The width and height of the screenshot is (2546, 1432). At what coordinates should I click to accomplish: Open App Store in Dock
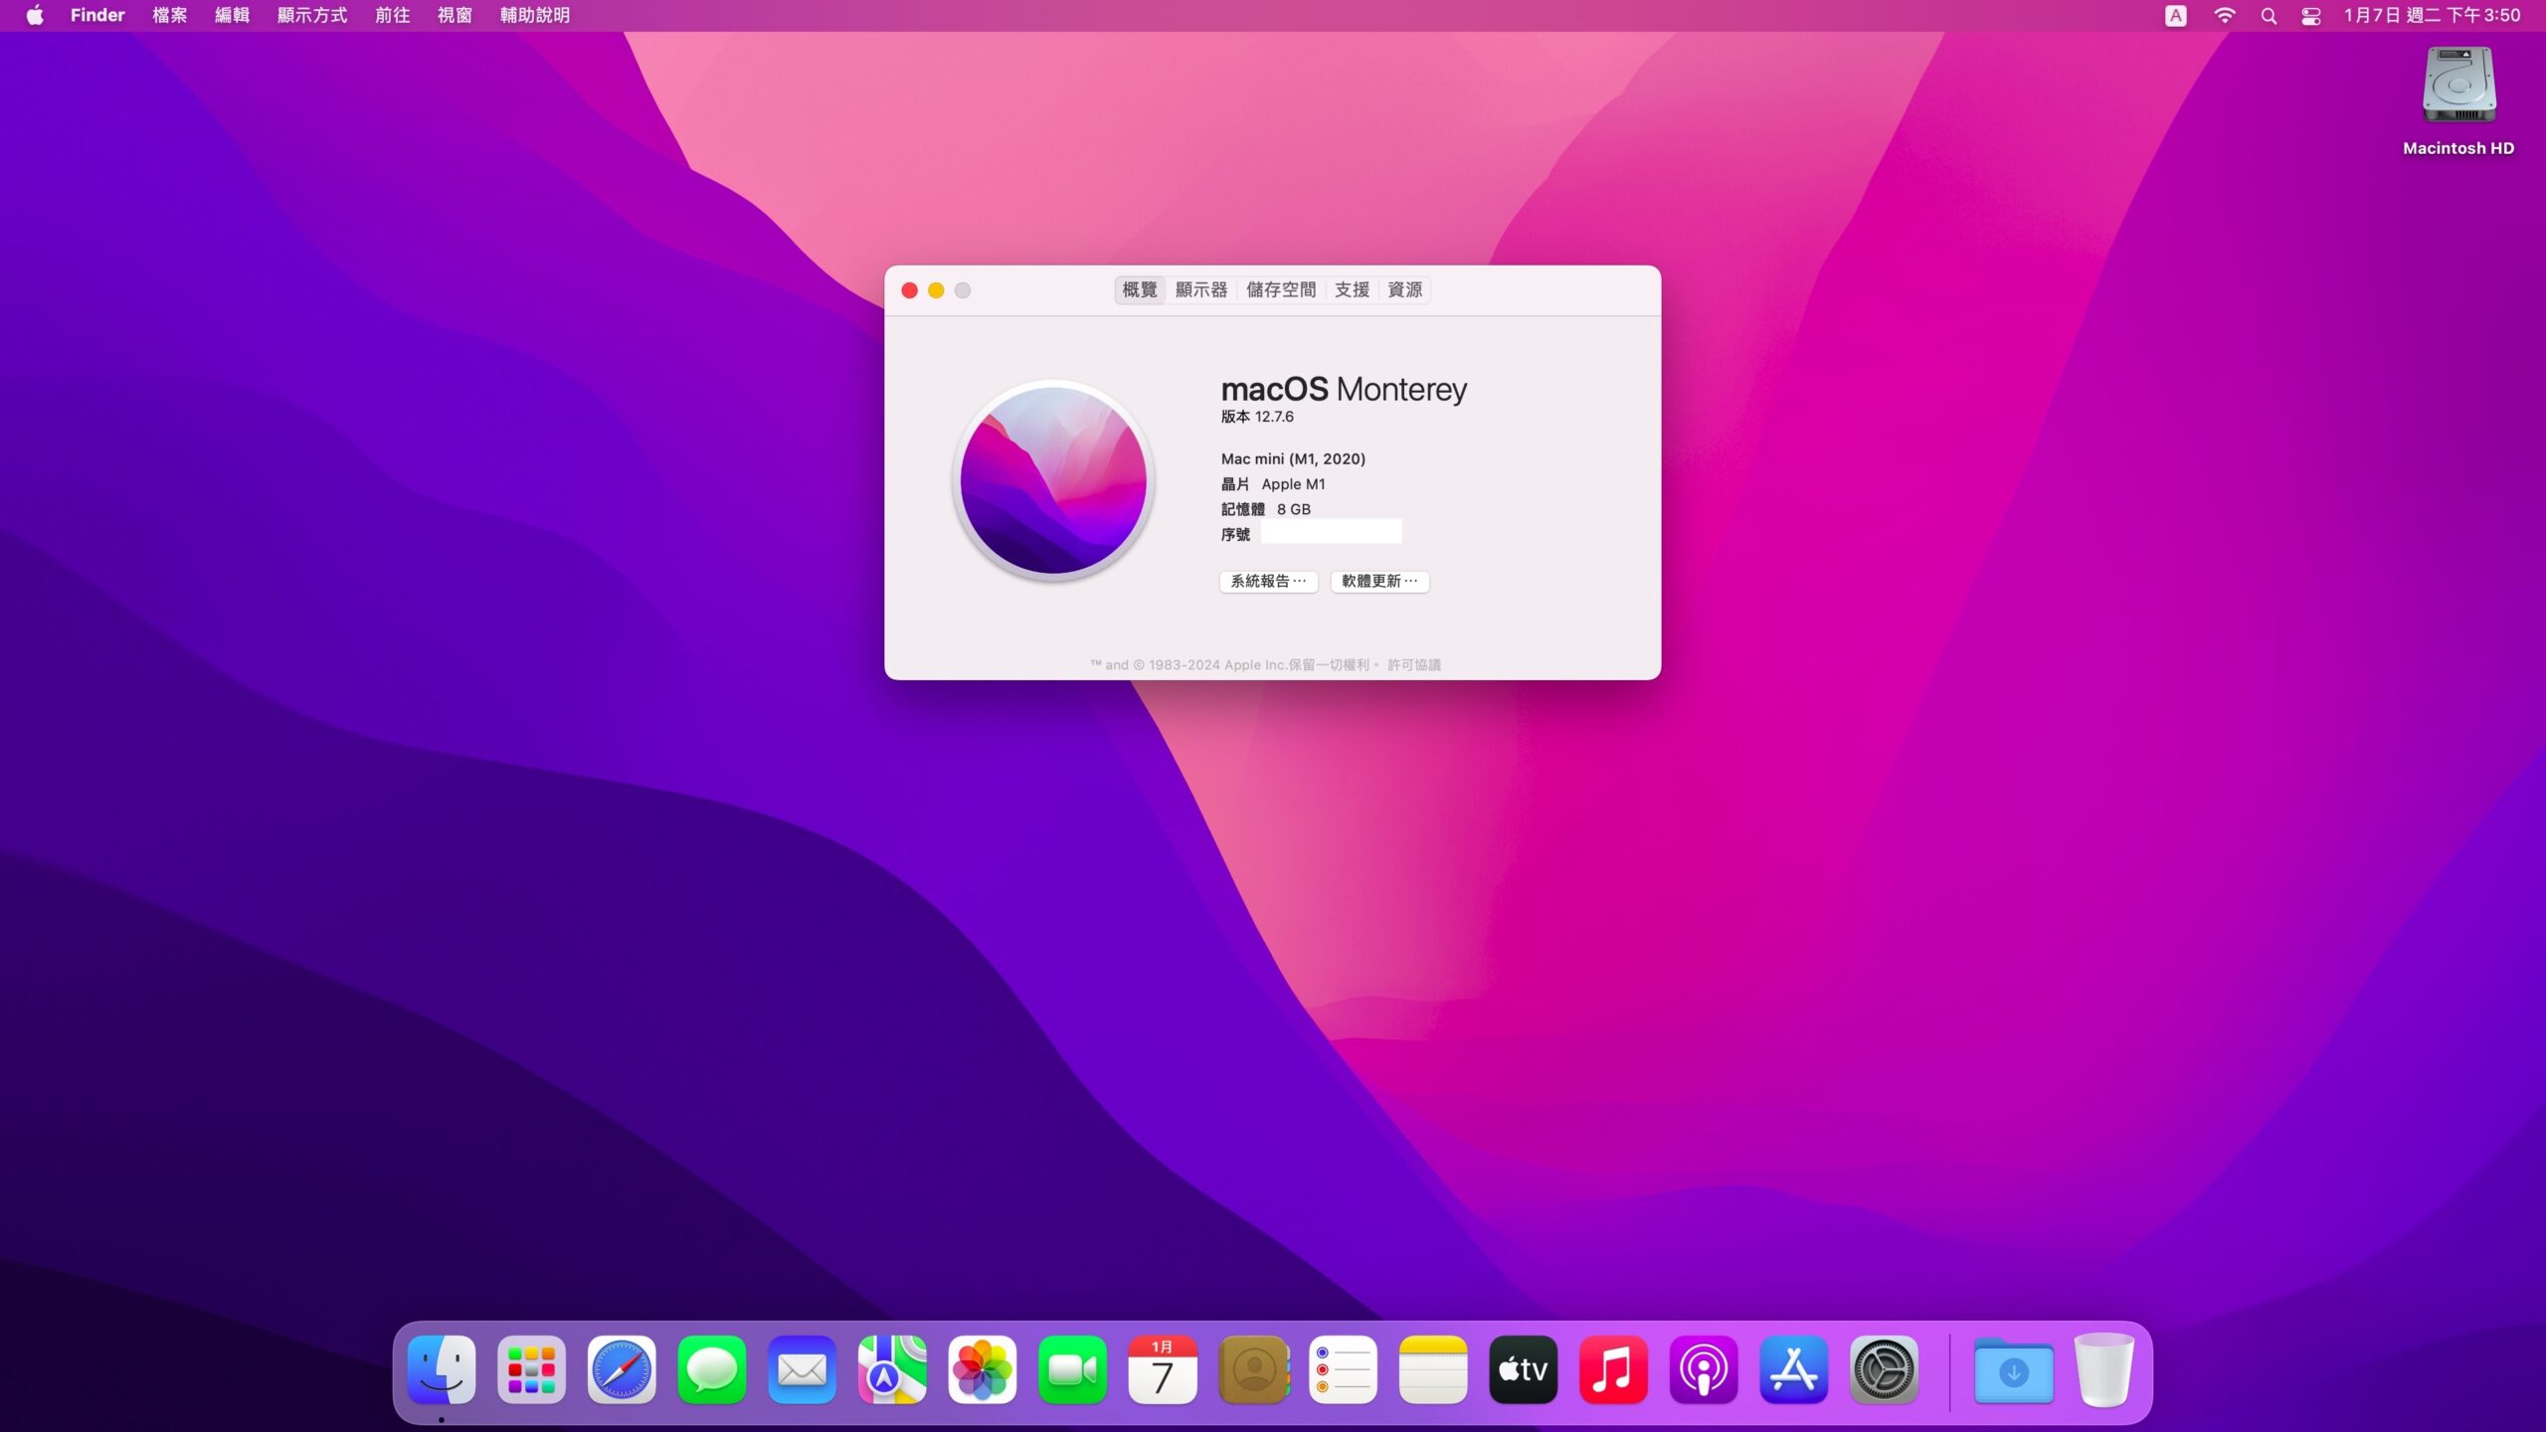(x=1794, y=1370)
